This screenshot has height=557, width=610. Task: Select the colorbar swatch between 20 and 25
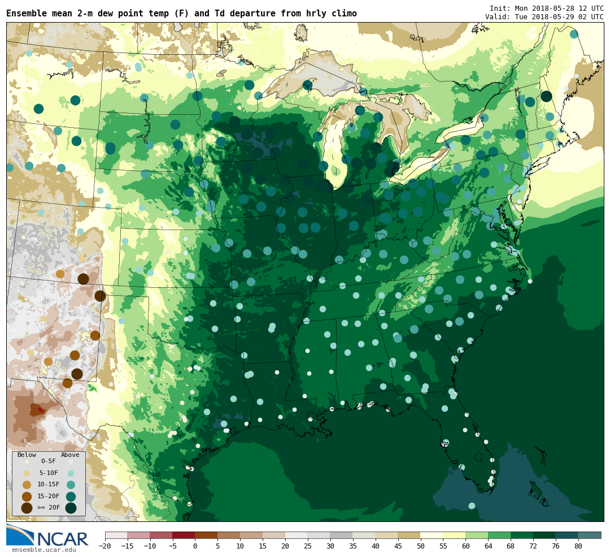(x=297, y=535)
